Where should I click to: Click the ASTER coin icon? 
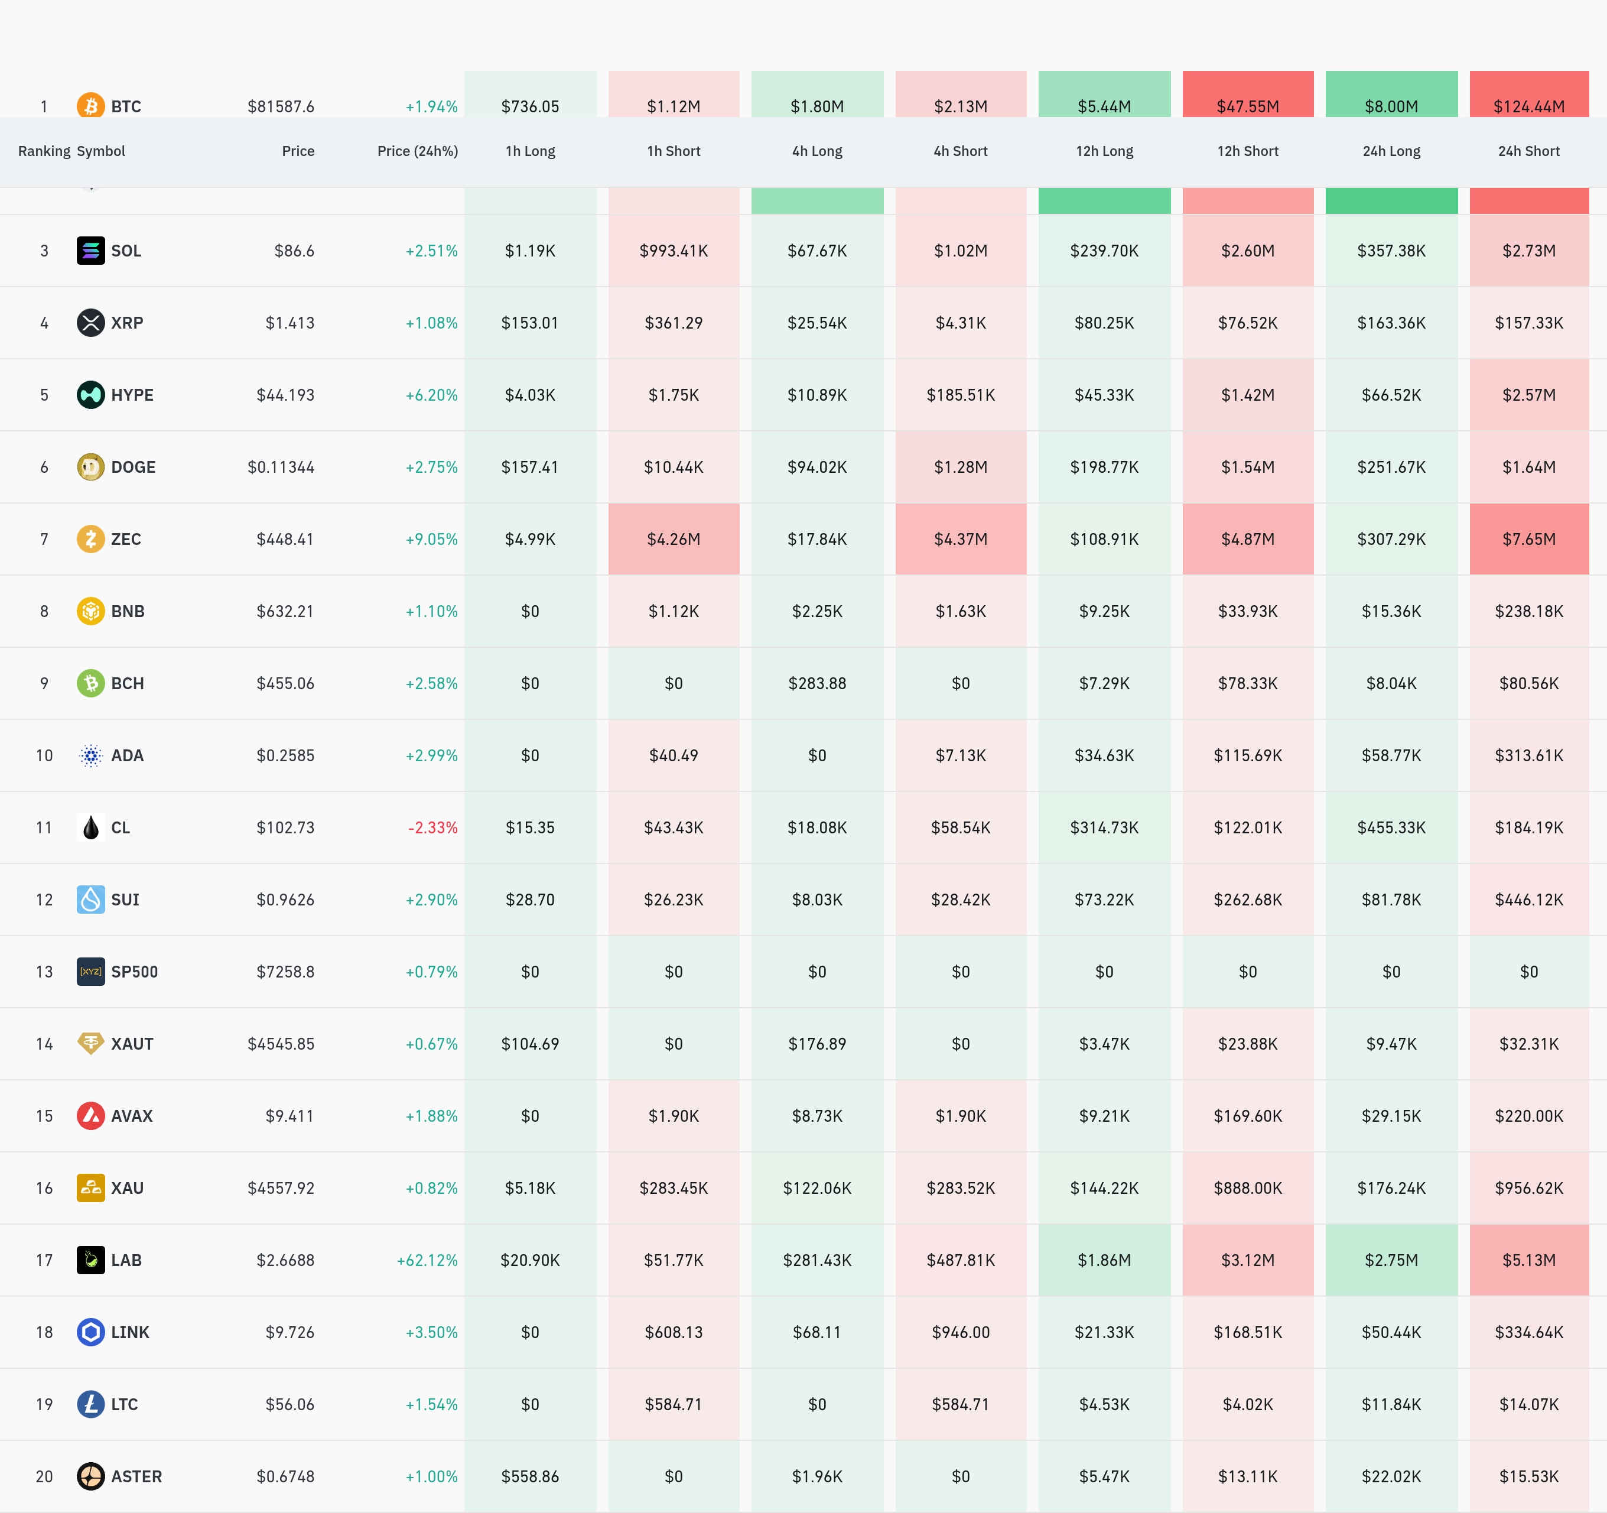click(90, 1476)
